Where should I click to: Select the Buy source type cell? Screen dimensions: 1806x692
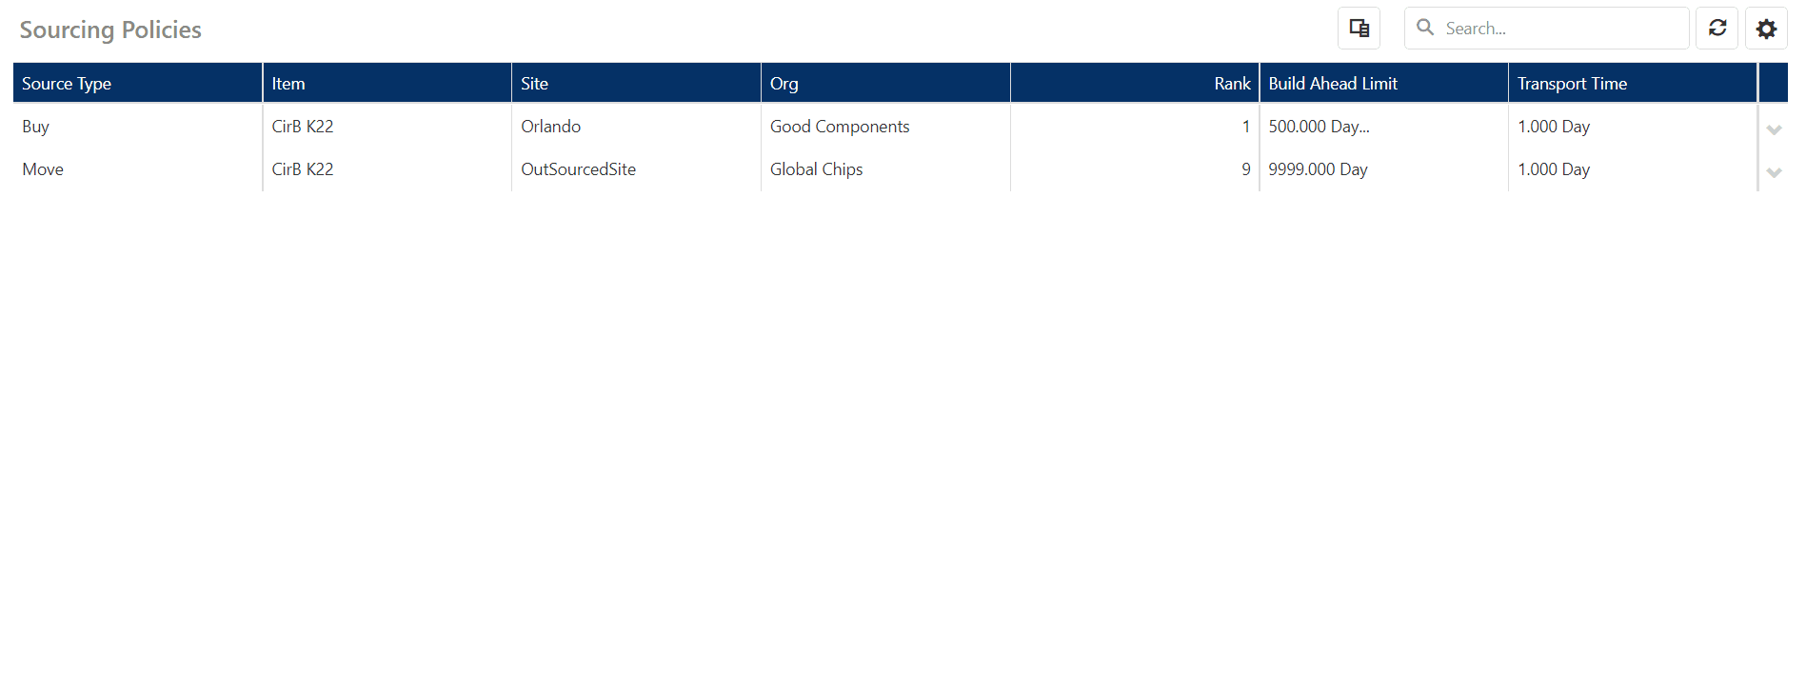point(137,127)
